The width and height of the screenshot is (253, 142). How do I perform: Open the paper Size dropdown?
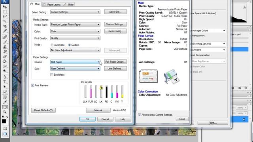click(x=75, y=69)
